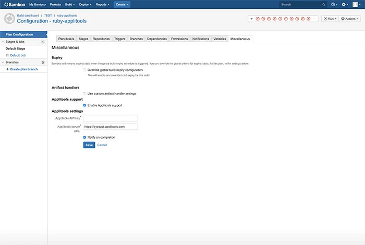365x245 pixels.
Task: Go to My Bamboo
Action: 38,4
